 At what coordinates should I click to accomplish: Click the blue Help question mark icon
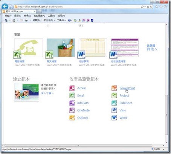click(69, 20)
